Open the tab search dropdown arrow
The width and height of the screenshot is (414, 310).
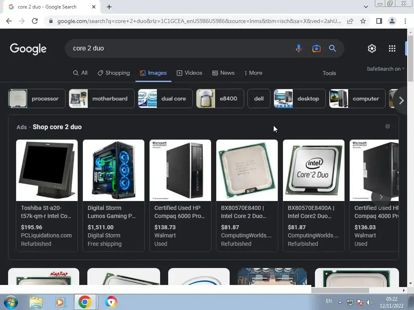click(365, 7)
